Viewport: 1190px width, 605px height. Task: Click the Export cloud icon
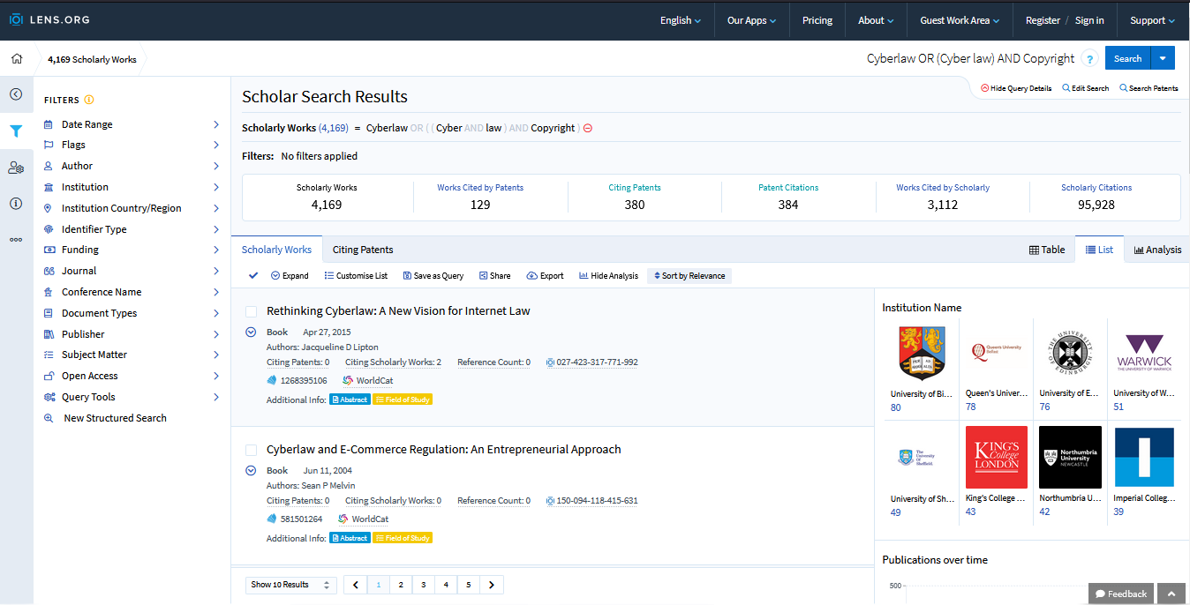point(532,276)
